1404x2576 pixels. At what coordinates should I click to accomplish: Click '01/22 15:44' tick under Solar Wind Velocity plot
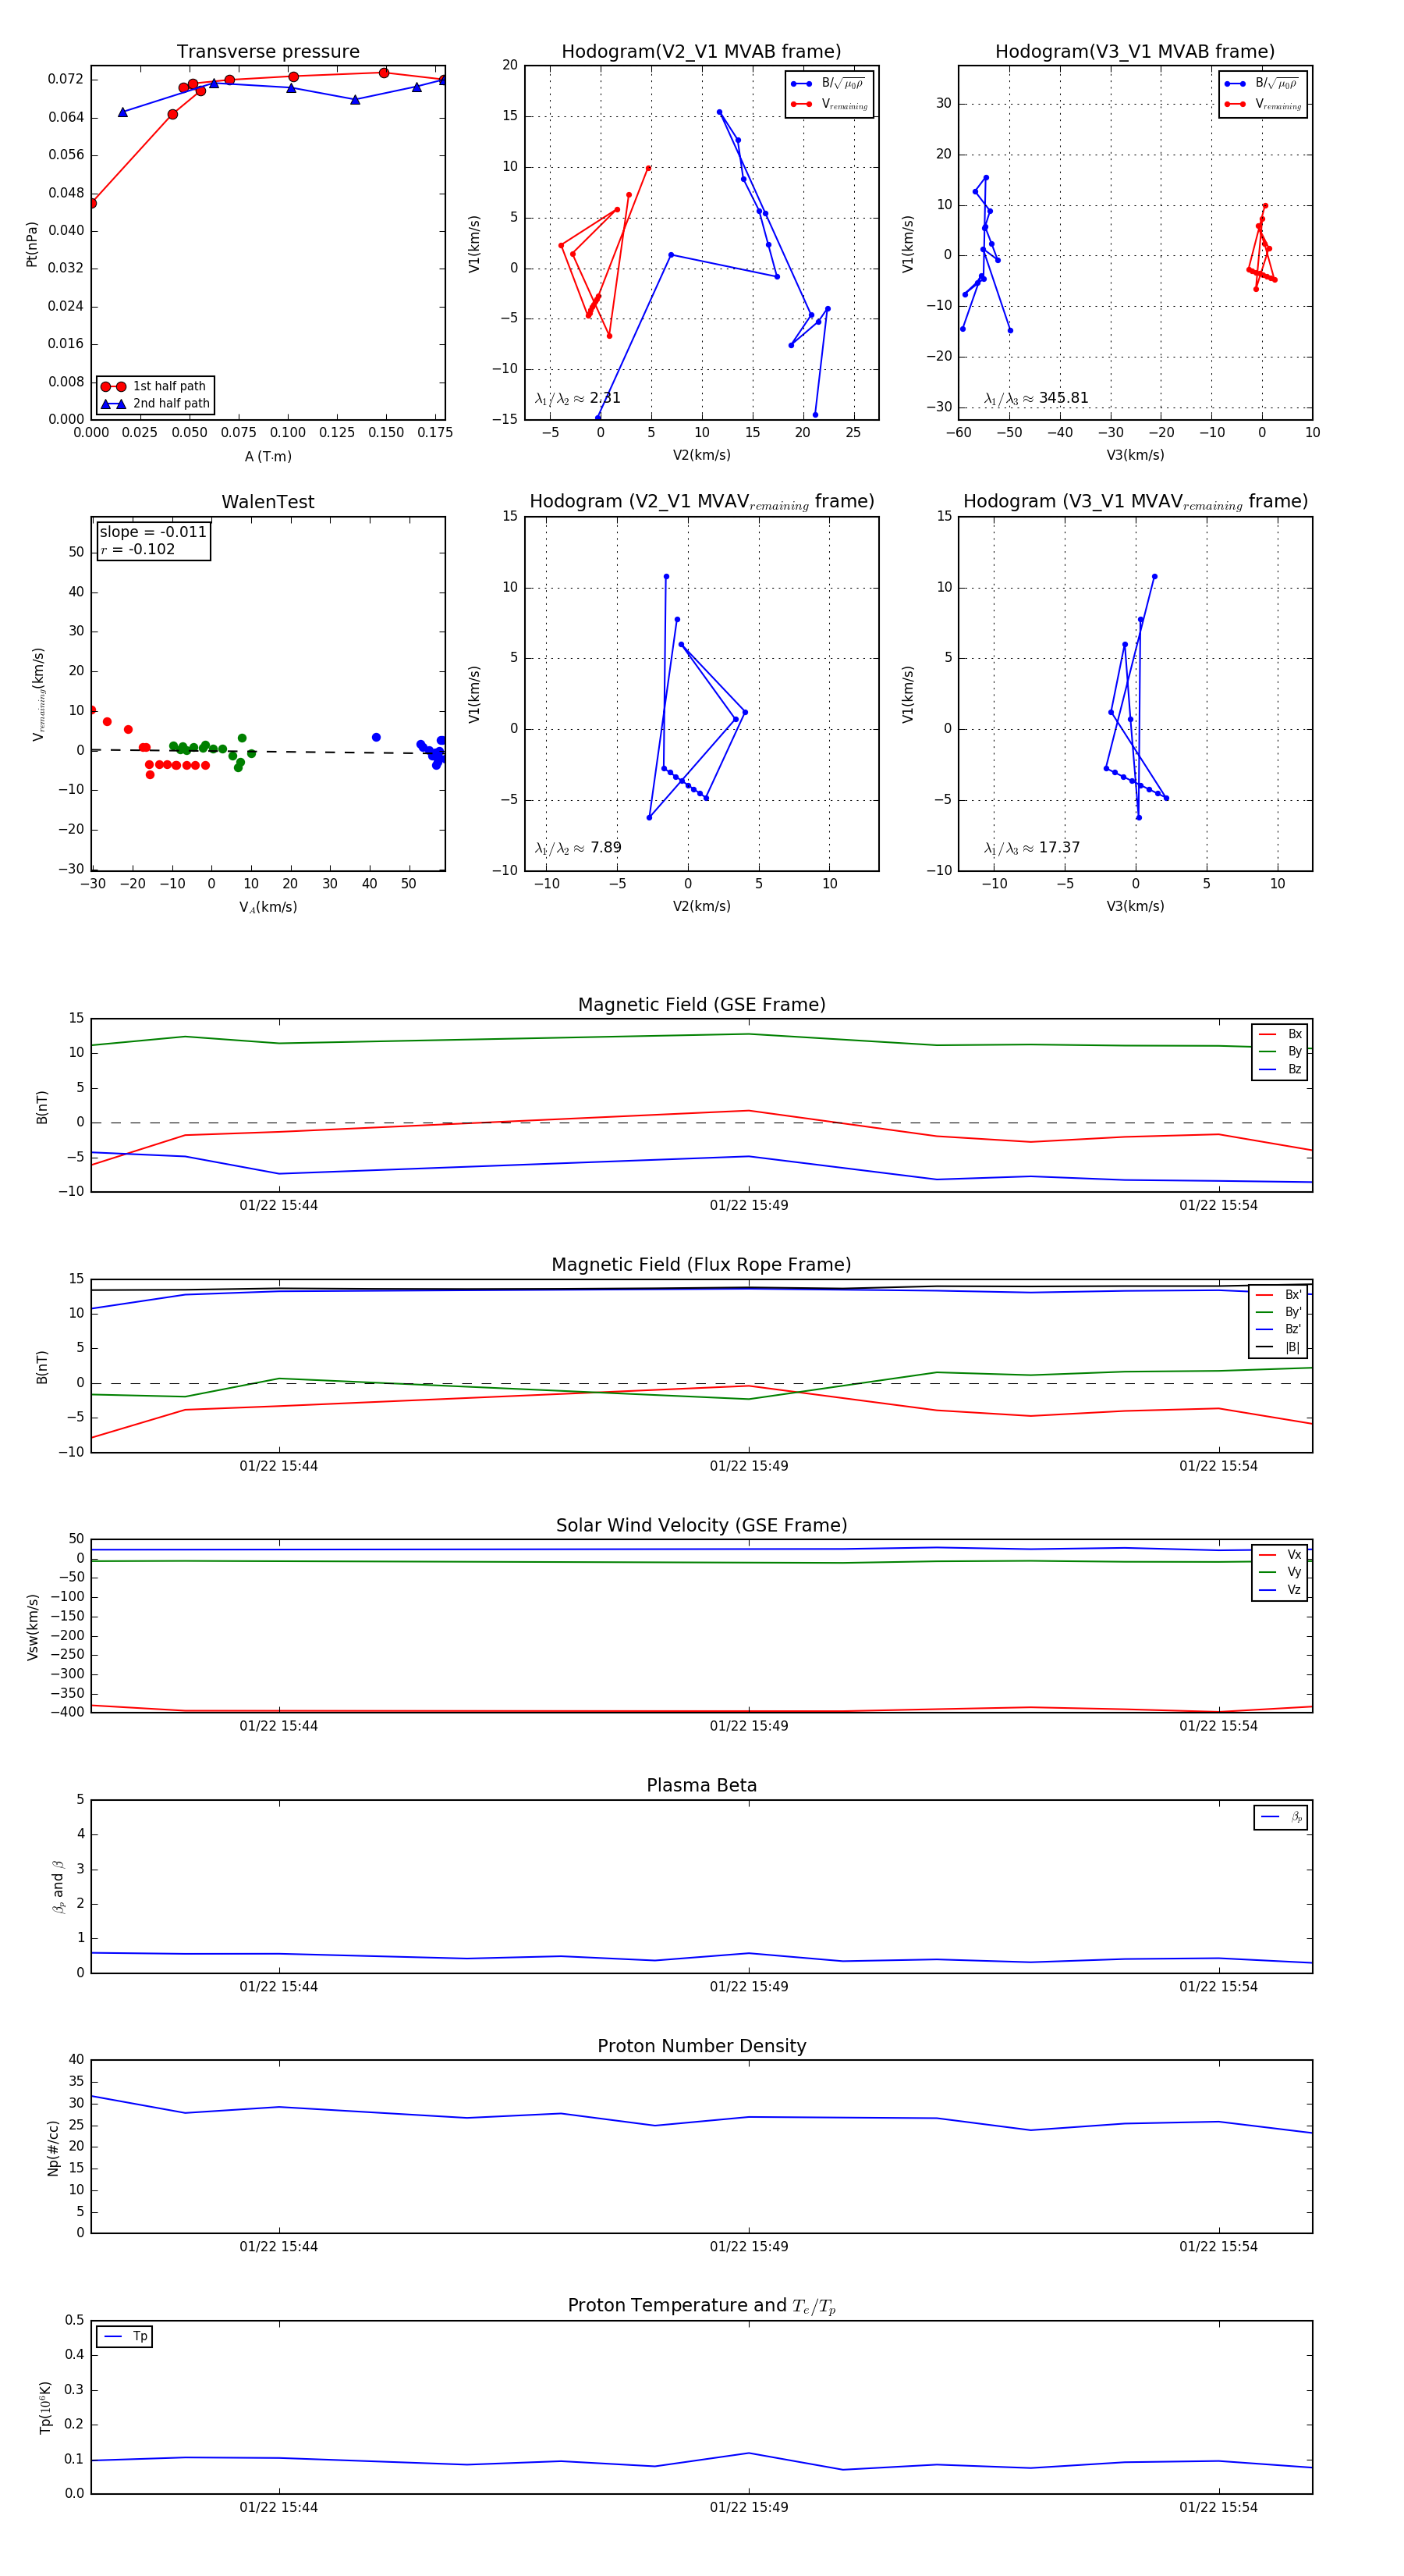[x=278, y=1726]
